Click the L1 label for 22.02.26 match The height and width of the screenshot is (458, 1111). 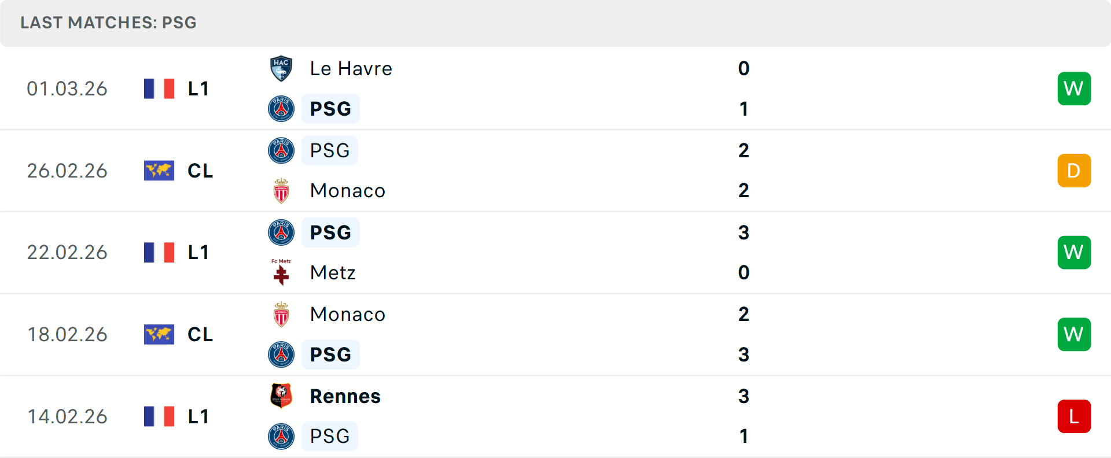198,253
